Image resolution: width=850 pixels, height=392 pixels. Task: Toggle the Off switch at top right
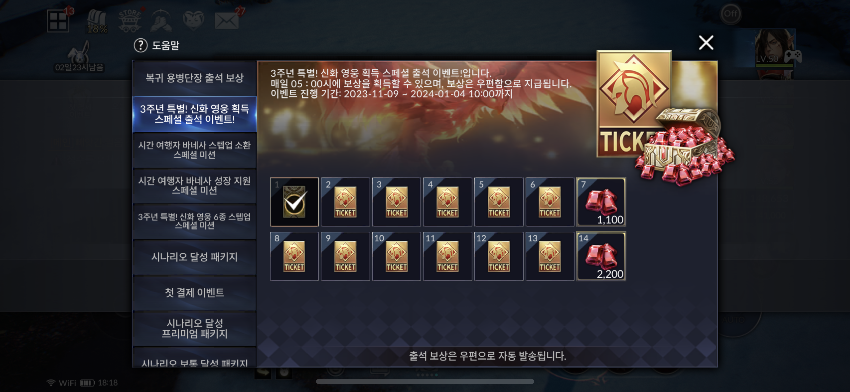tap(730, 14)
